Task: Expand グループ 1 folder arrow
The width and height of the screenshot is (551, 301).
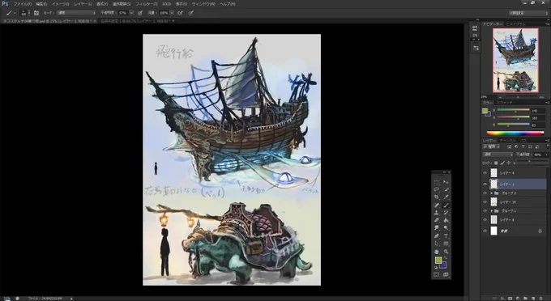Action: click(x=491, y=211)
